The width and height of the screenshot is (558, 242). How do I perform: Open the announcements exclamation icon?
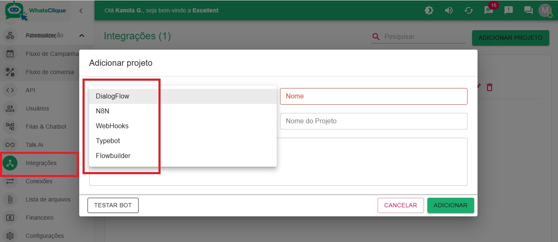tap(509, 10)
